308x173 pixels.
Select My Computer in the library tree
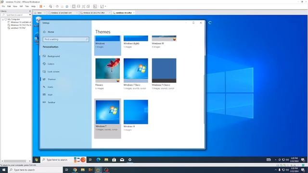14,19
